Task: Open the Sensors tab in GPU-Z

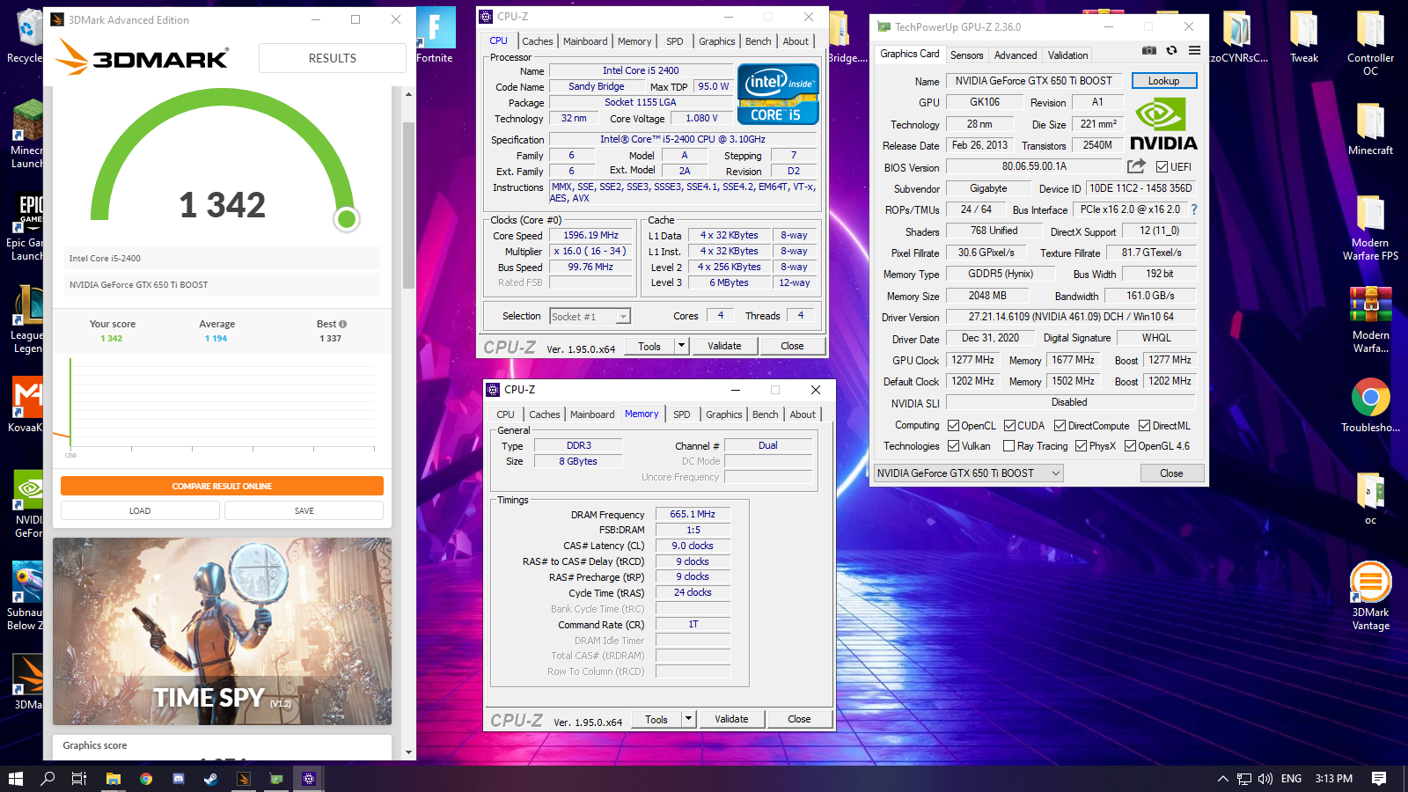Action: (x=966, y=55)
